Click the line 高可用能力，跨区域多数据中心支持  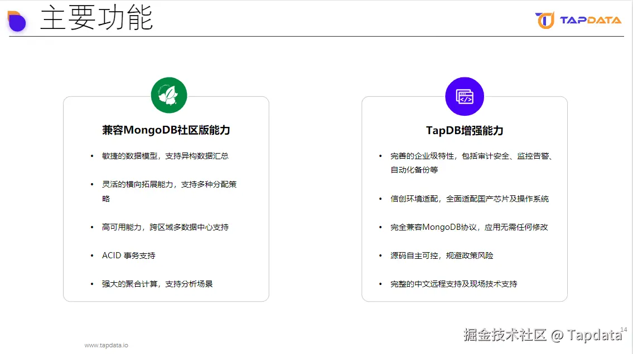click(x=165, y=227)
